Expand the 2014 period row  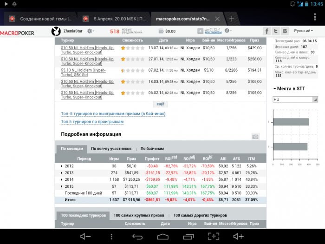click(62, 179)
